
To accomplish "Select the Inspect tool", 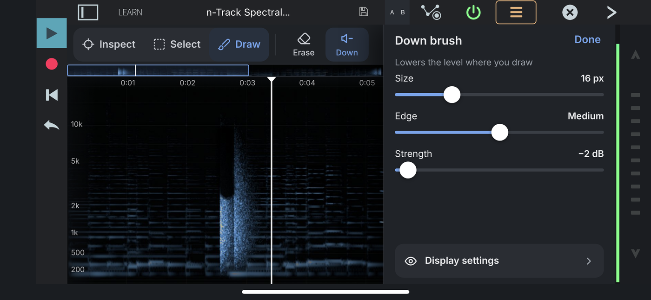I will pyautogui.click(x=109, y=45).
